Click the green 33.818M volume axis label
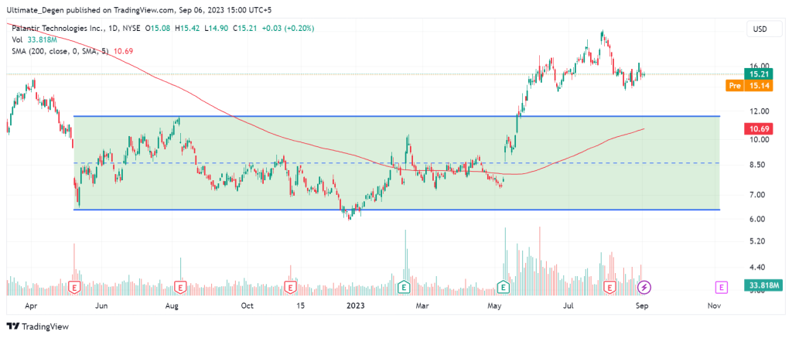 click(x=762, y=285)
